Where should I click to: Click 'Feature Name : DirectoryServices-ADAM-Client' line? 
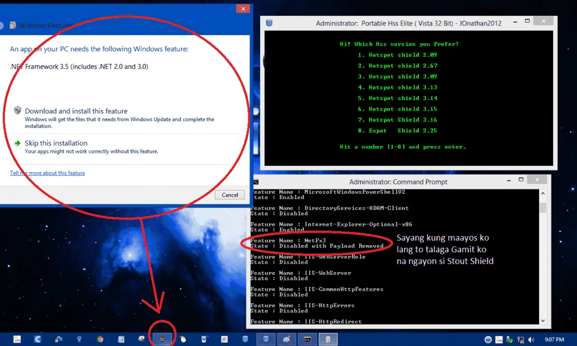(x=329, y=208)
